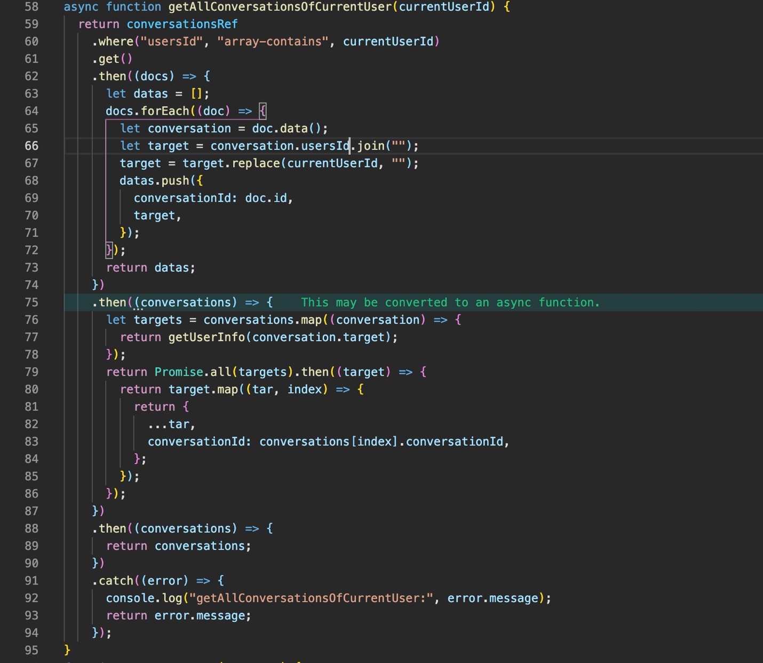
Task: Click conversationsRef on the return line
Action: (x=182, y=25)
